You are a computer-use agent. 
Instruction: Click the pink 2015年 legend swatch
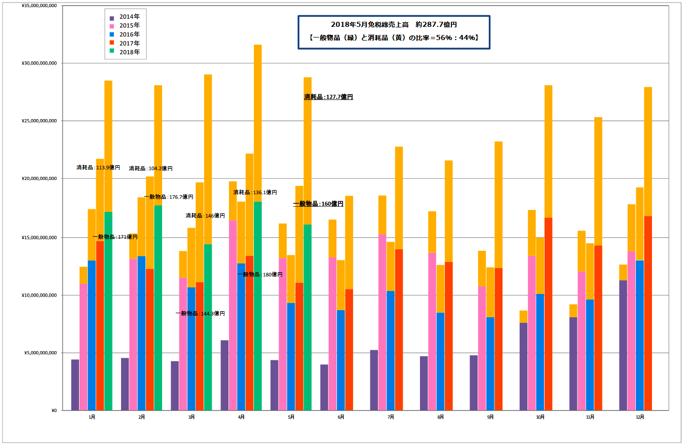[112, 26]
